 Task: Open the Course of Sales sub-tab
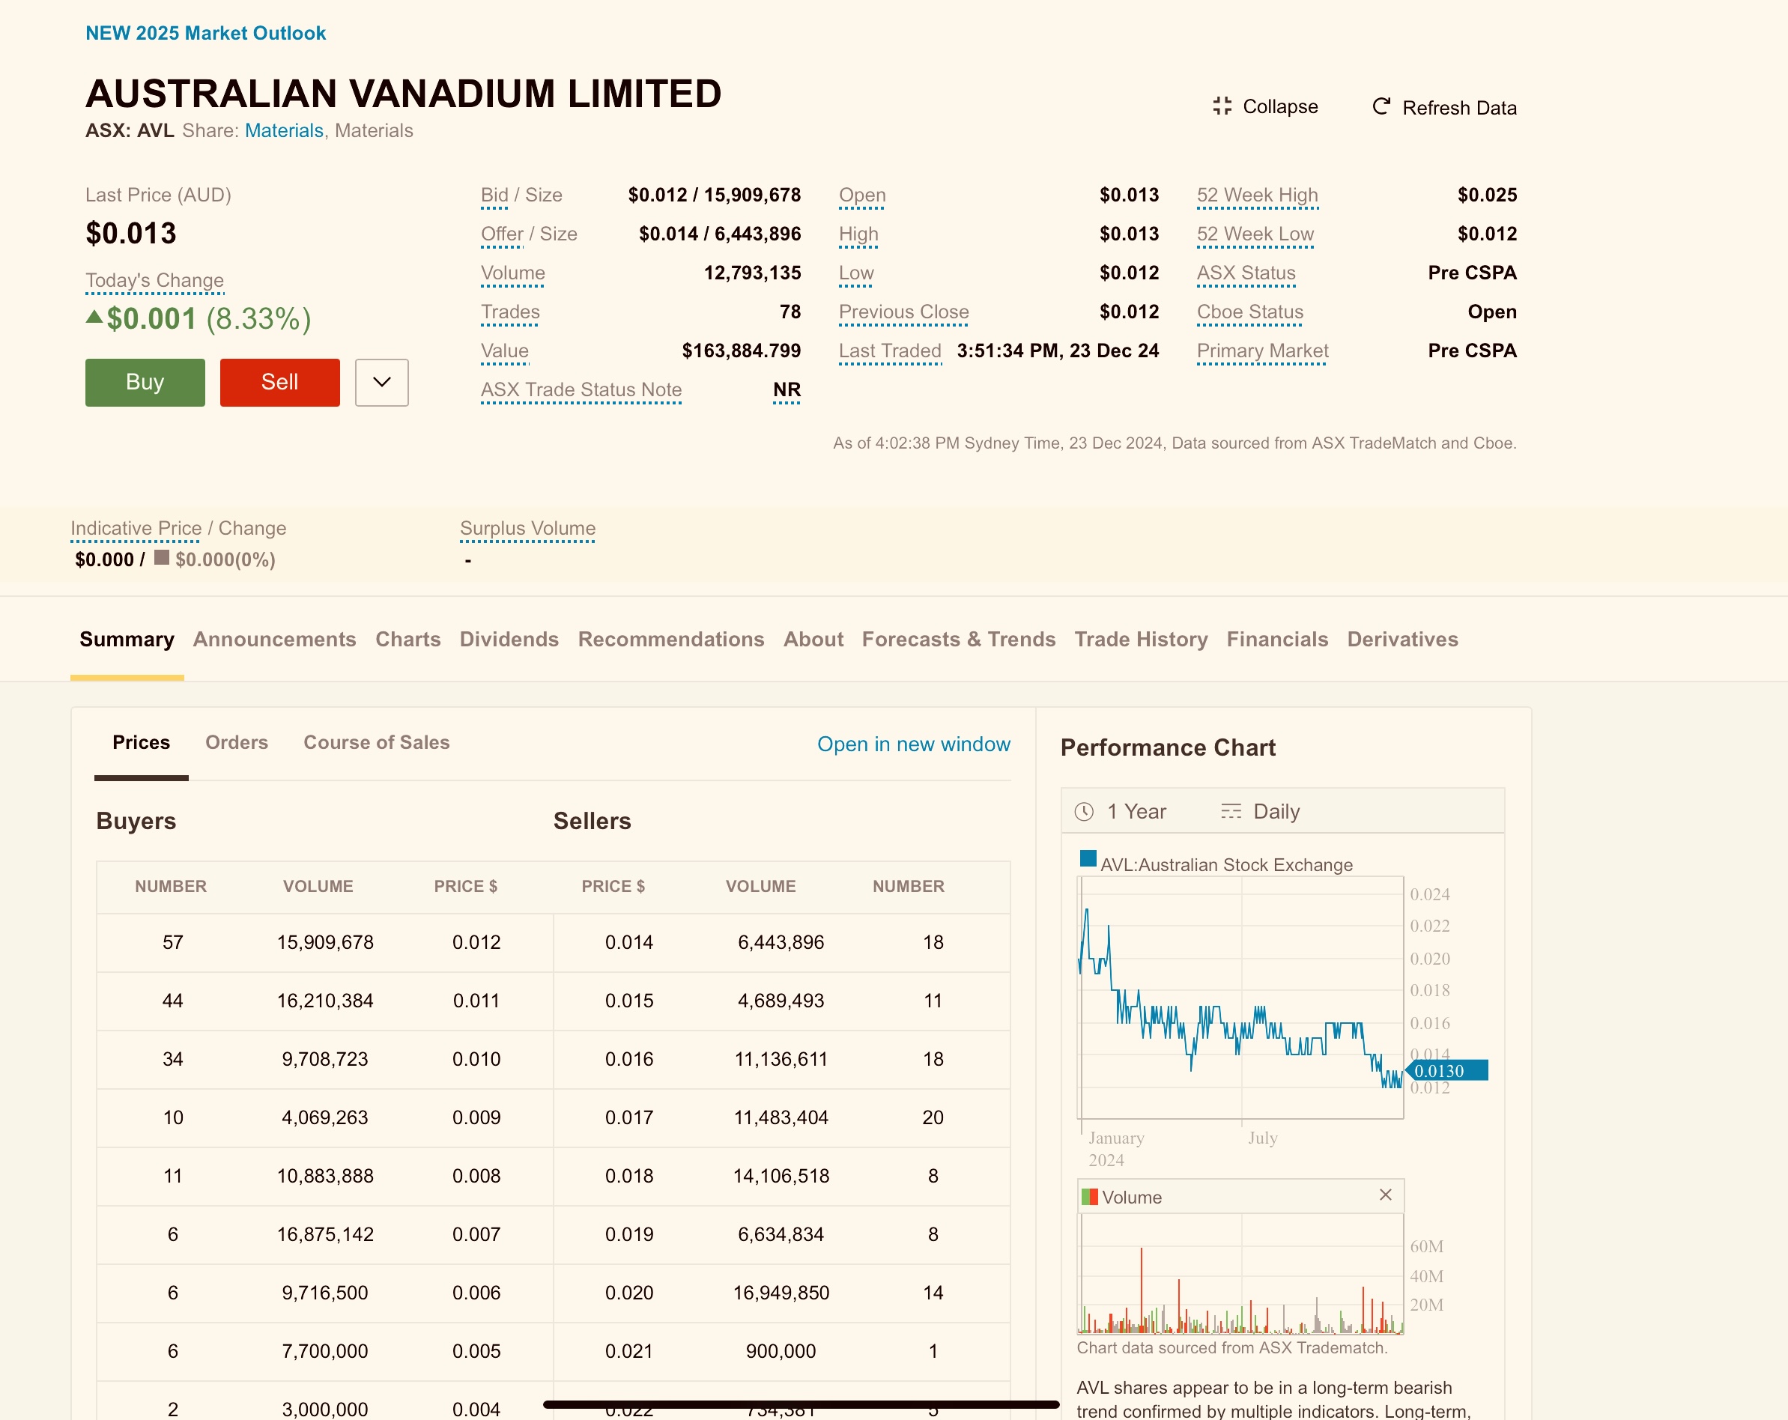click(377, 743)
